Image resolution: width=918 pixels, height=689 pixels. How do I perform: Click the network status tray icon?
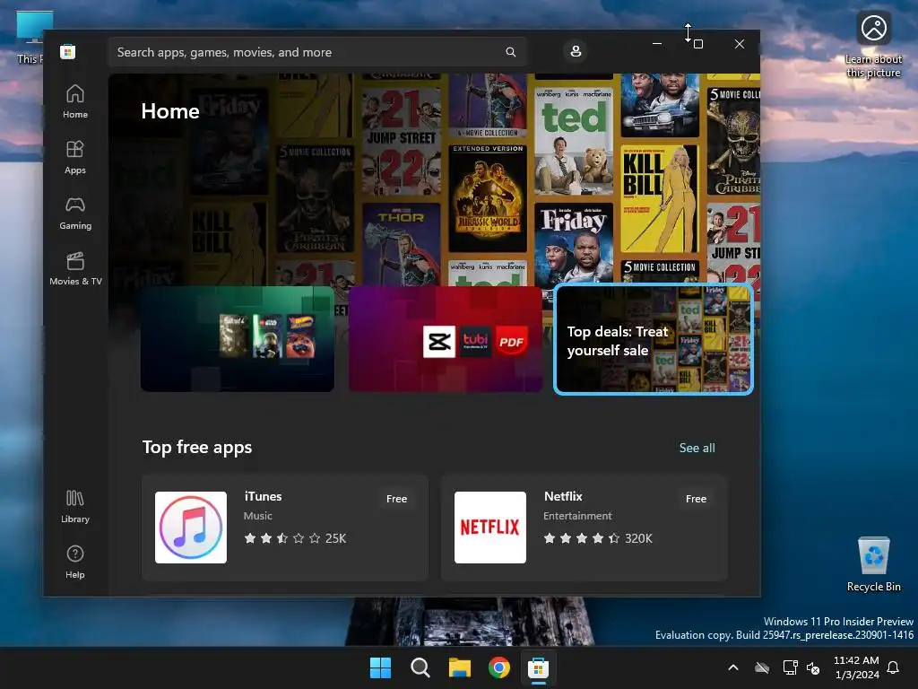791,667
